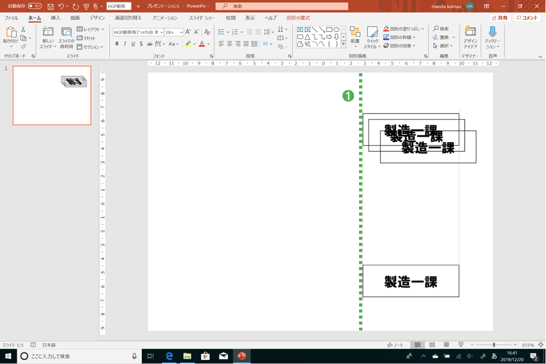546x364 pixels.
Task: Apply the red font color
Action: click(202, 44)
